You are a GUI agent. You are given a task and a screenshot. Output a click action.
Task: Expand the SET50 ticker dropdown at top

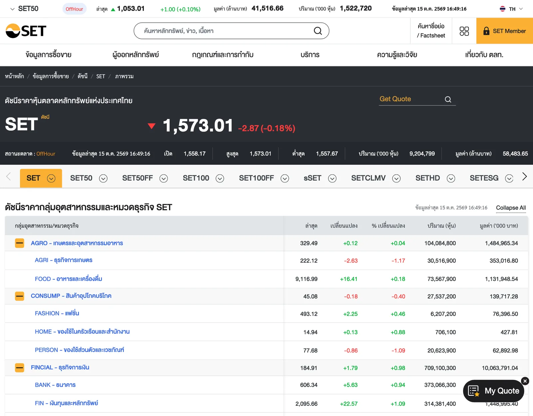pos(13,9)
